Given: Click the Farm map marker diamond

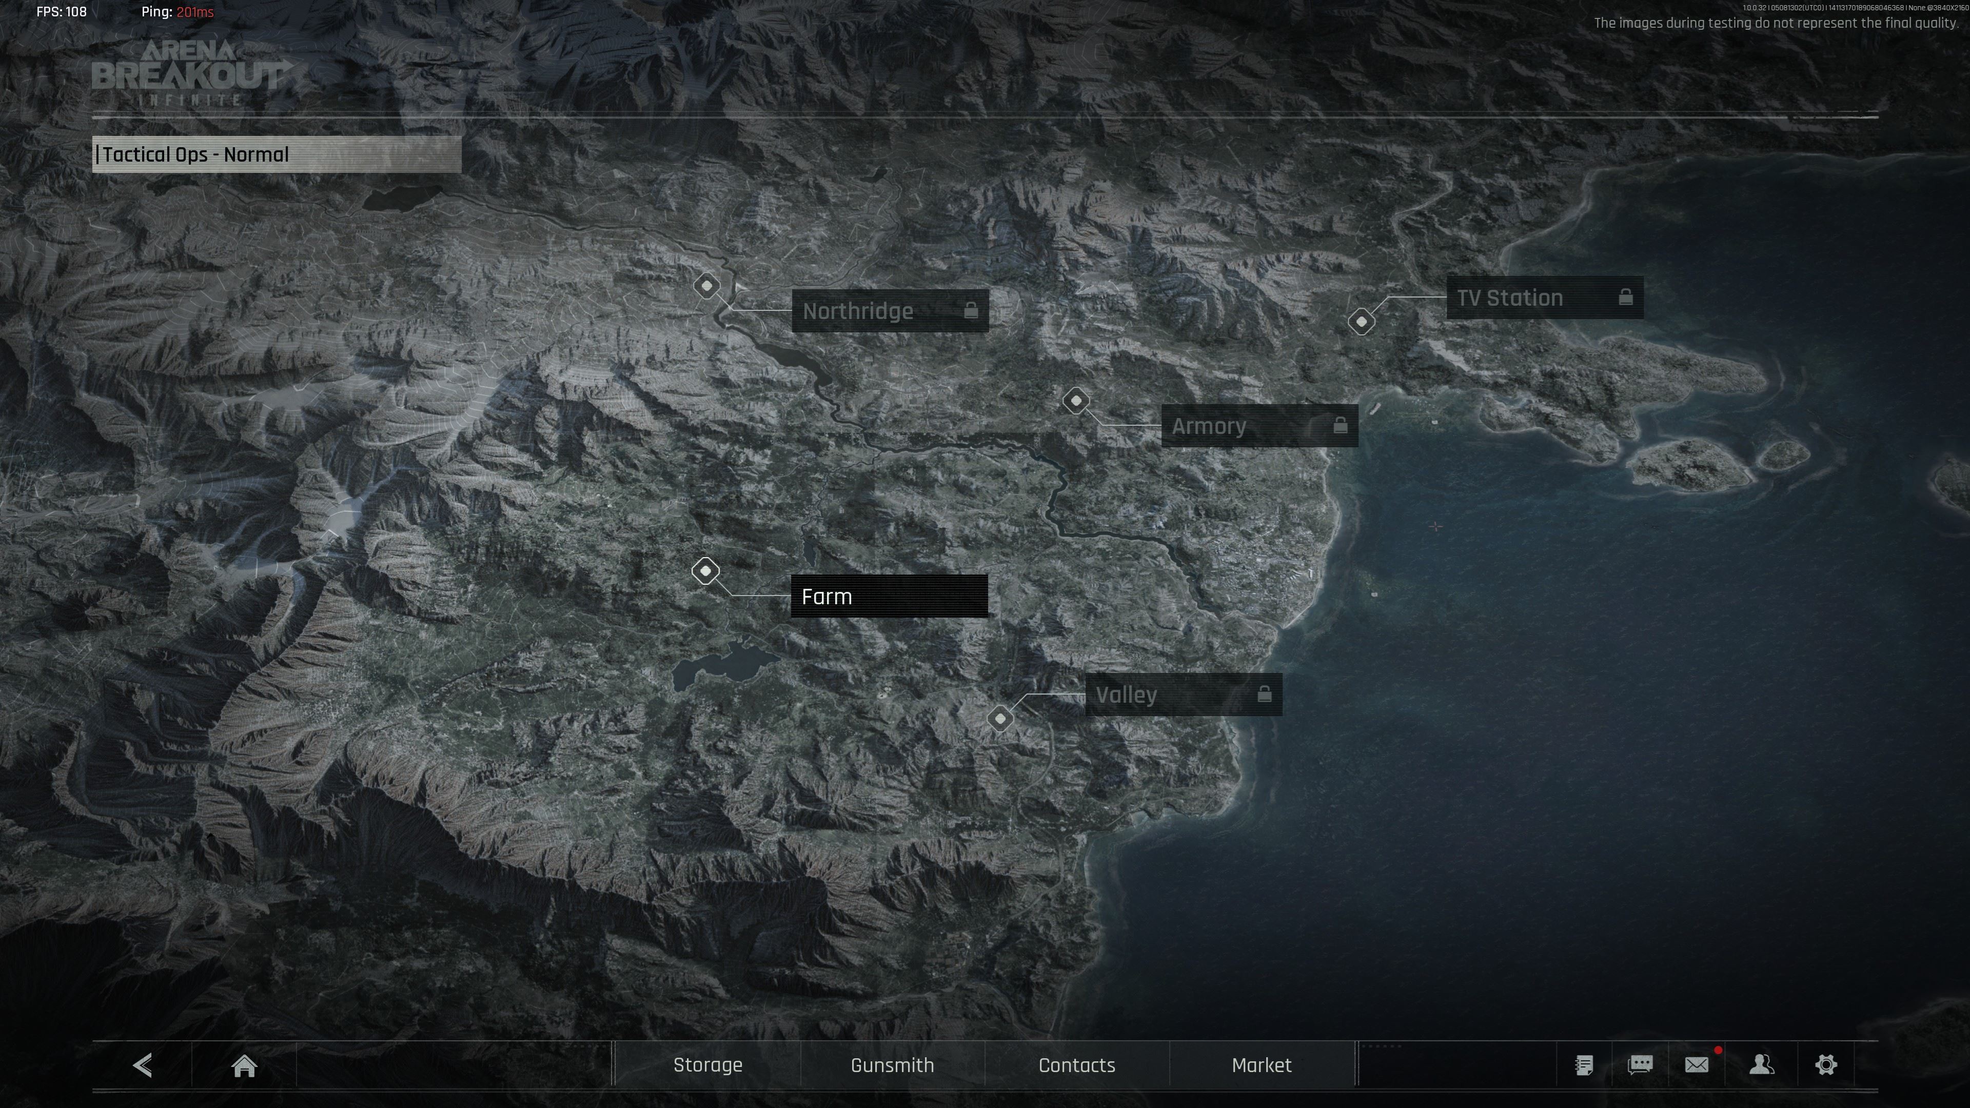Looking at the screenshot, I should pos(705,571).
